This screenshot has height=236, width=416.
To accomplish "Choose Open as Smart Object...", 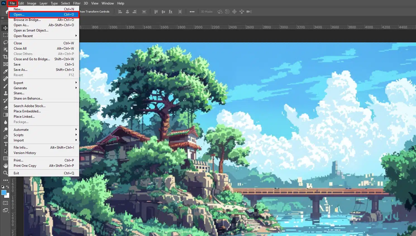I will (x=44, y=30).
